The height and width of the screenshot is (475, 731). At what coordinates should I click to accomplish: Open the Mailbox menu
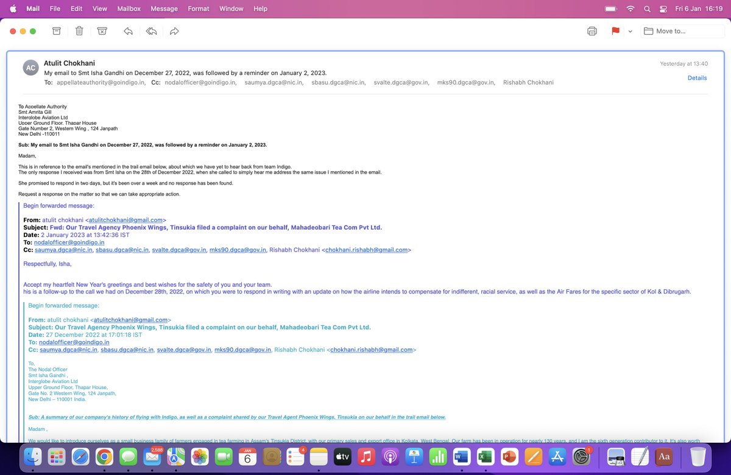(129, 9)
